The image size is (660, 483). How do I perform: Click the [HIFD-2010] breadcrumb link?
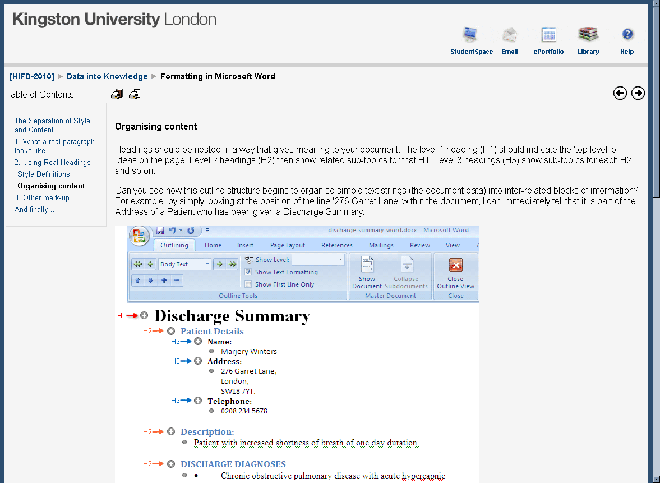(x=32, y=76)
